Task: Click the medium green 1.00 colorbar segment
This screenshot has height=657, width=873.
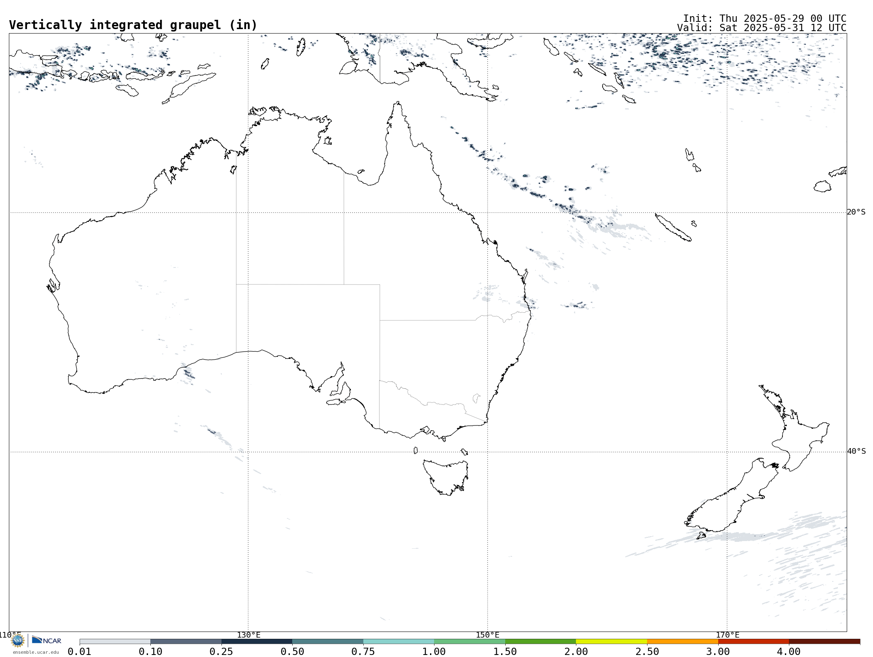Action: click(x=470, y=642)
